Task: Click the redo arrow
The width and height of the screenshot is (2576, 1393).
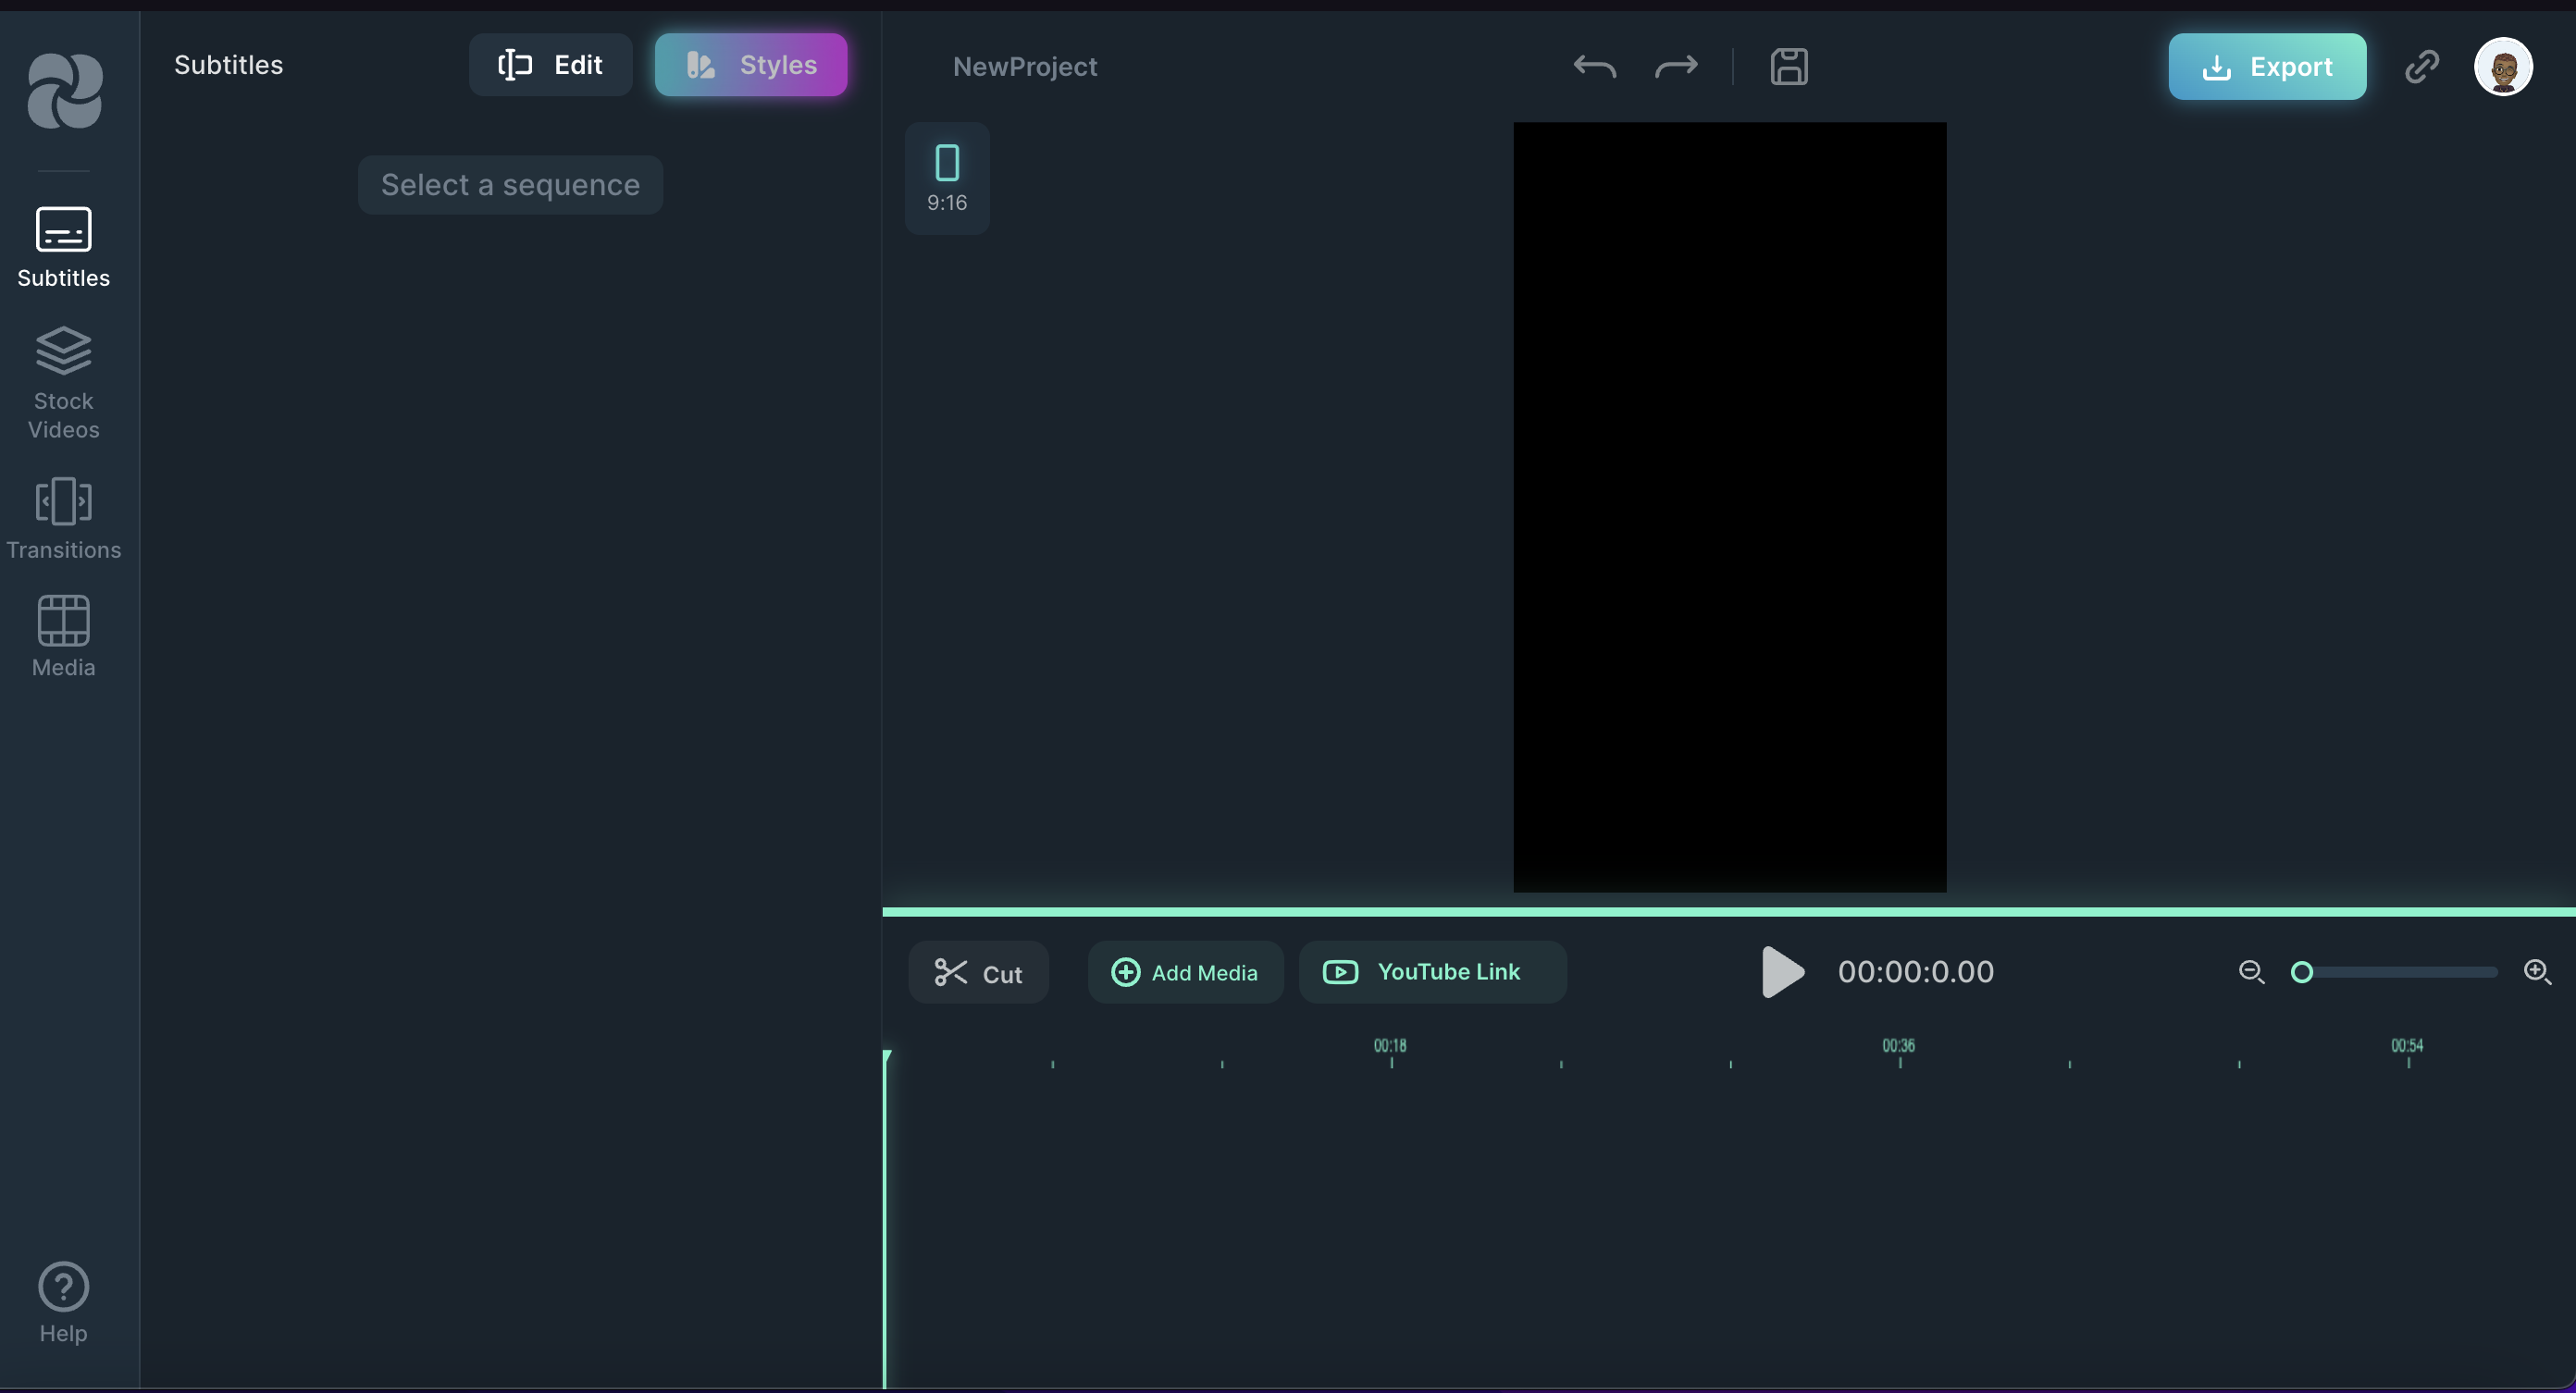Action: (1676, 67)
